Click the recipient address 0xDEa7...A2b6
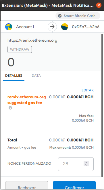104x190 pixels. pyautogui.click(x=86, y=27)
